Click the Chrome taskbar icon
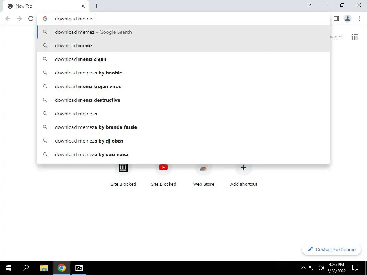The height and width of the screenshot is (275, 367). pyautogui.click(x=62, y=268)
